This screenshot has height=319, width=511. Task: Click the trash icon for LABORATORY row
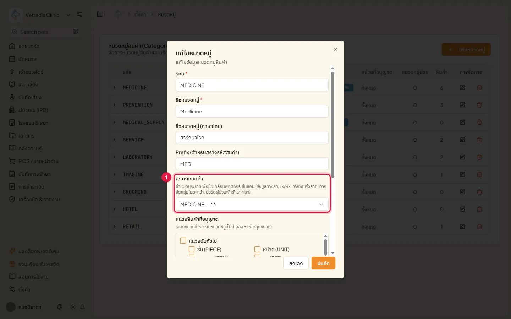[x=479, y=157]
